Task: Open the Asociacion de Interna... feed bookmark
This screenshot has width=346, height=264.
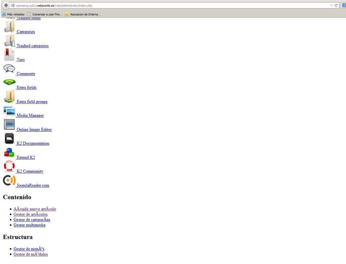Action: point(83,14)
